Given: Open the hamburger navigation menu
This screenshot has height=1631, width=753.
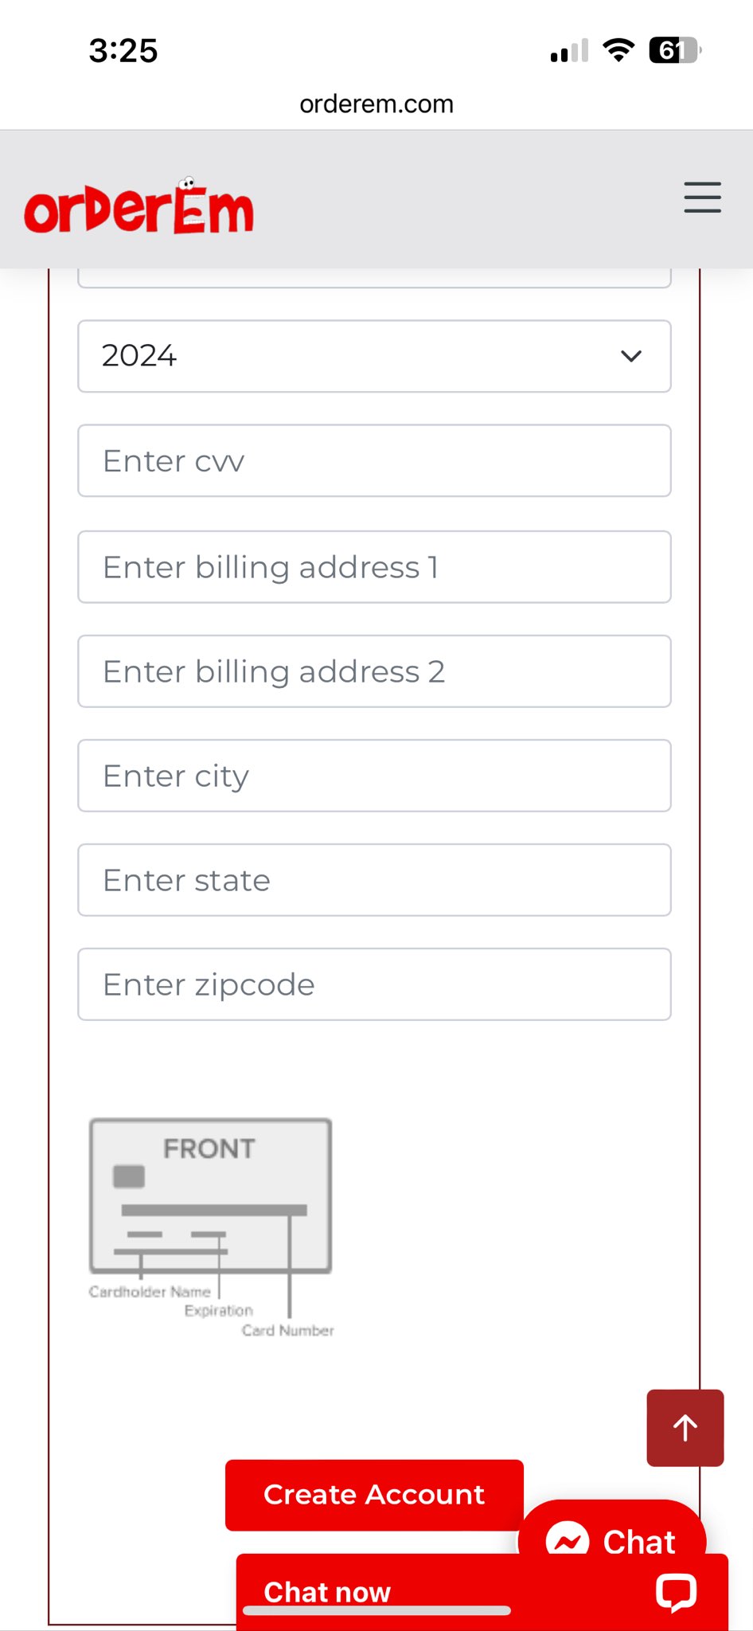Looking at the screenshot, I should pos(702,197).
